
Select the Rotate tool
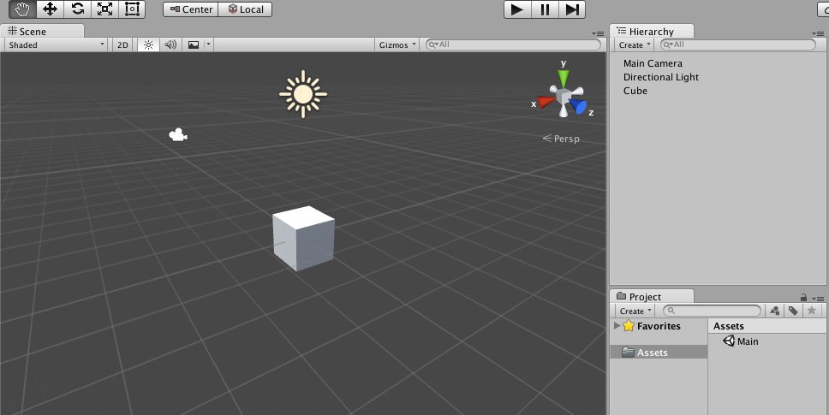tap(78, 9)
